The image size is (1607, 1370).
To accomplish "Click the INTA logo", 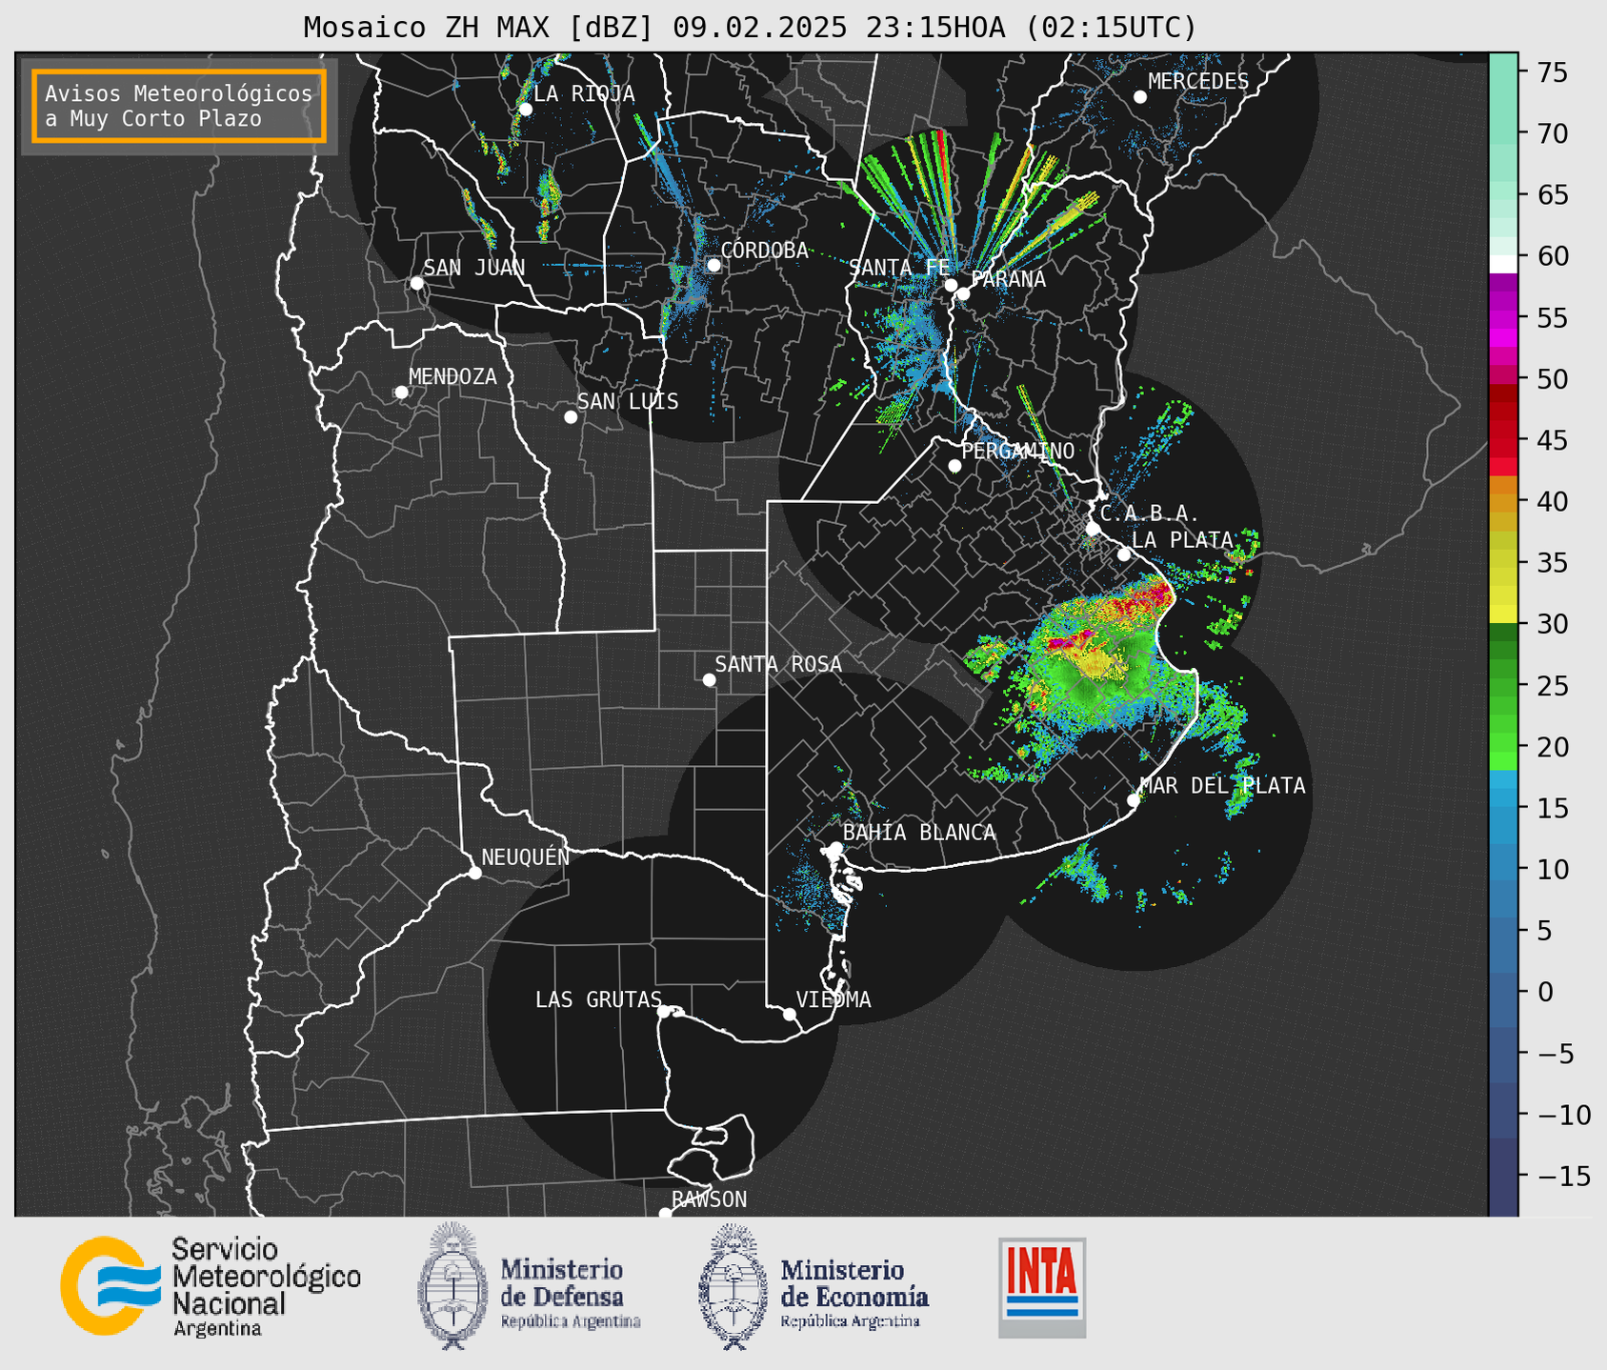I will 1042,1287.
